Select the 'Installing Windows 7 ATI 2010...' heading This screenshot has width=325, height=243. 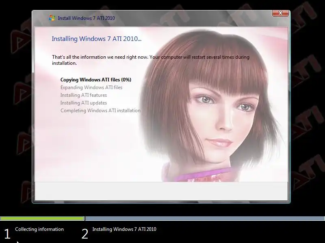pos(97,39)
